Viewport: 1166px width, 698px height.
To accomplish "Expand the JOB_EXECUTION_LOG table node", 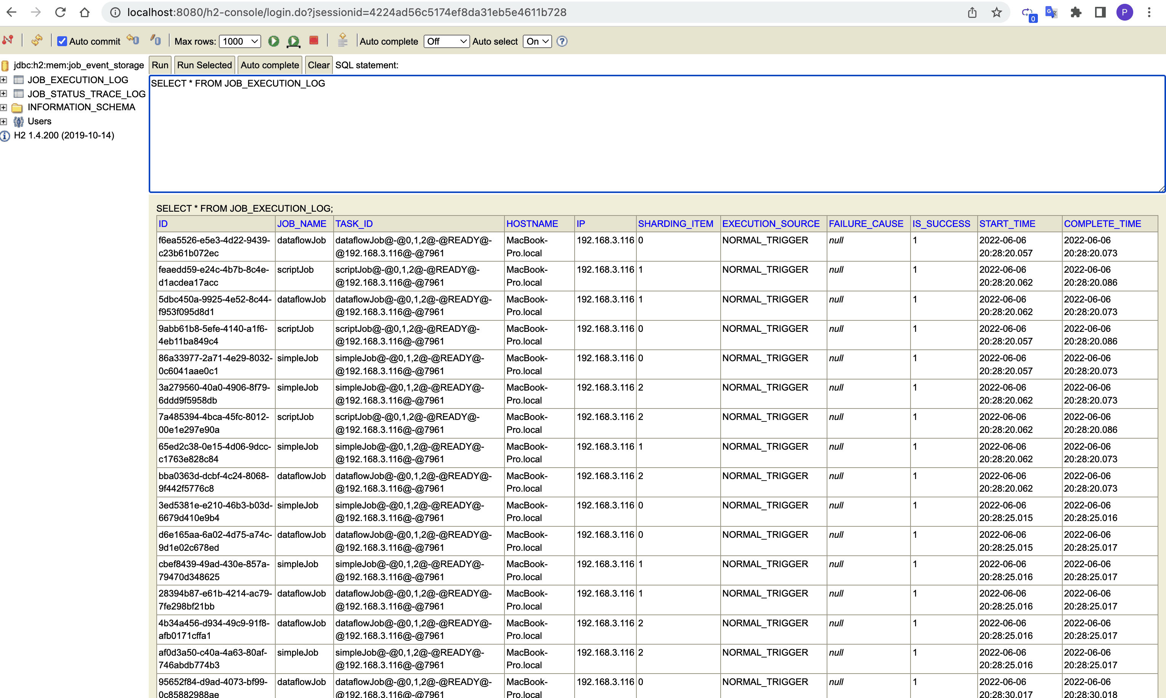I will pyautogui.click(x=4, y=80).
